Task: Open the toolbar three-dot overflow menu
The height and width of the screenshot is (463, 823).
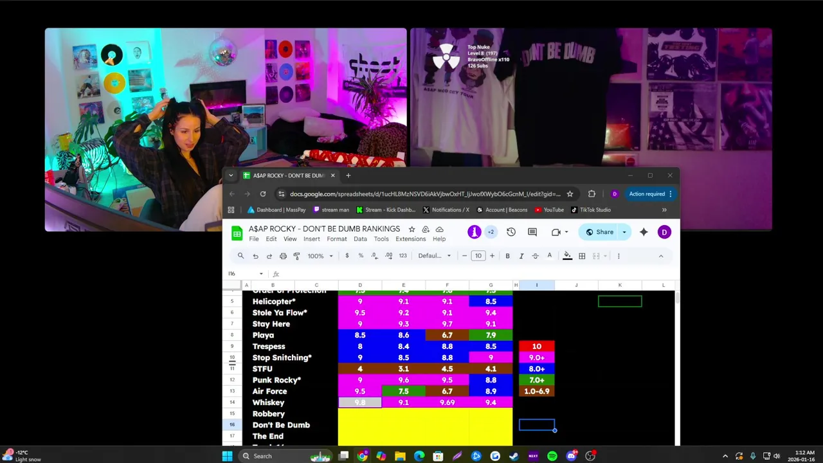Action: point(619,256)
